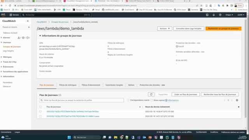Open the notifications bell

[214, 15]
